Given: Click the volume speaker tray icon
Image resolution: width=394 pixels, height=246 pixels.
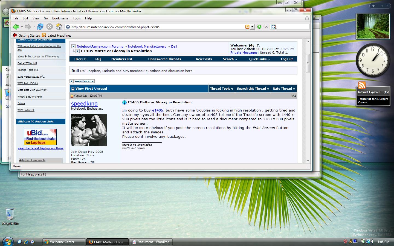Looking at the screenshot, I should [x=373, y=242].
